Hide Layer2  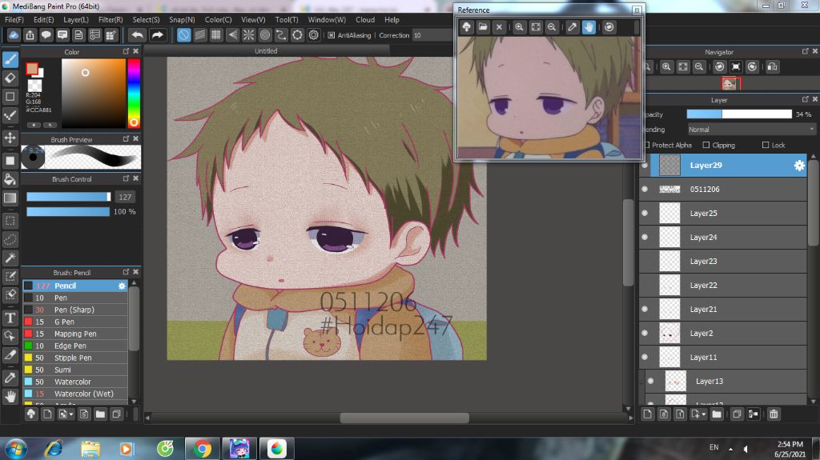[x=645, y=333]
